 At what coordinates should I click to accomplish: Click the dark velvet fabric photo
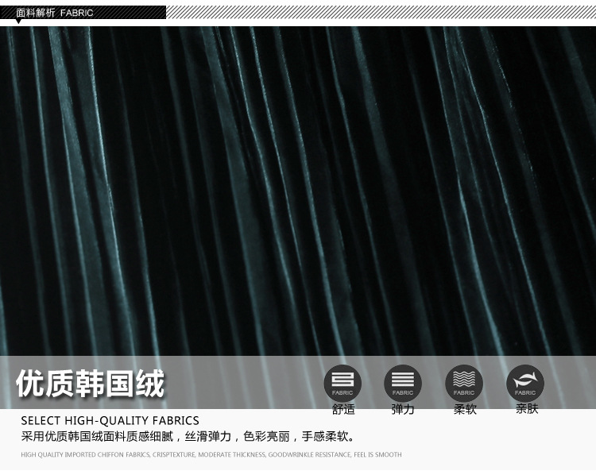click(x=298, y=191)
